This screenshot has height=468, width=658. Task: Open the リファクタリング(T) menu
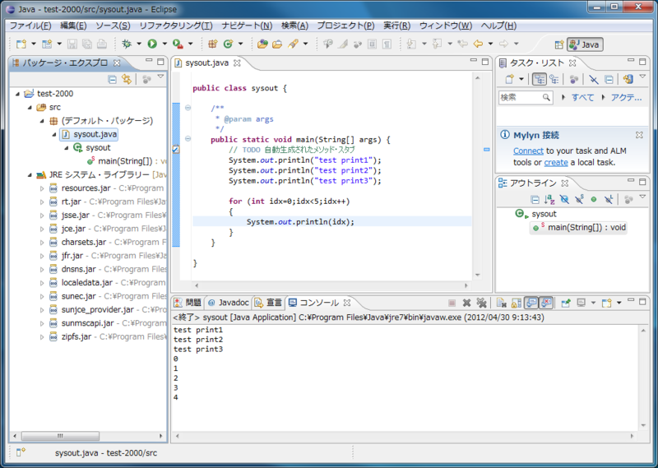coord(176,25)
